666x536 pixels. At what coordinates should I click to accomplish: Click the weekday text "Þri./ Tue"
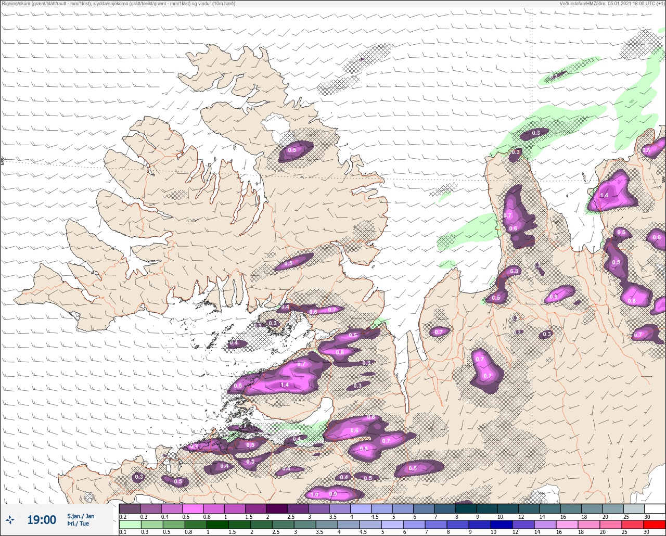[78, 524]
